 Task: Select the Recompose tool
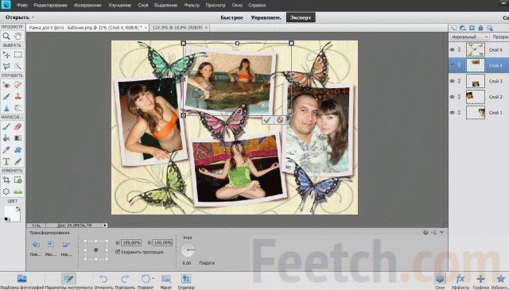(x=17, y=180)
